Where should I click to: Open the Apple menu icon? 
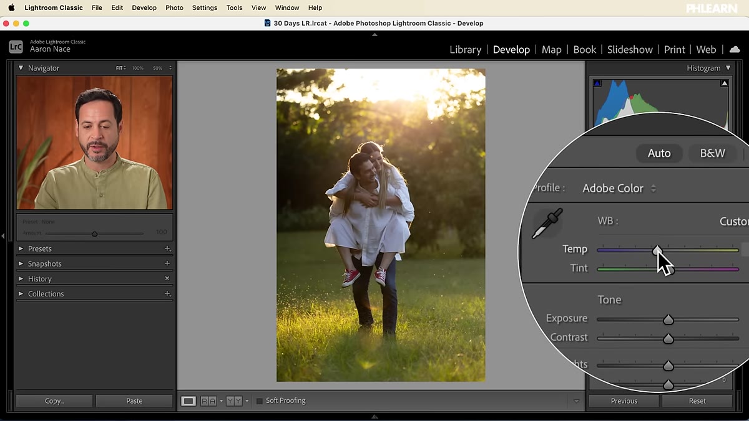(11, 7)
